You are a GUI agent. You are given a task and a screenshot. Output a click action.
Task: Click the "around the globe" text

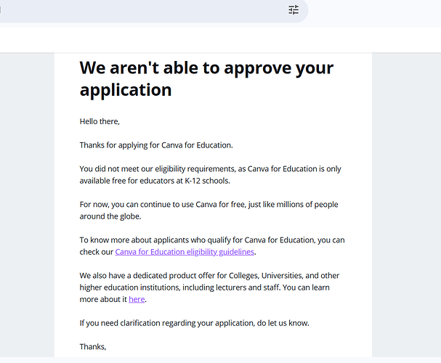110,216
